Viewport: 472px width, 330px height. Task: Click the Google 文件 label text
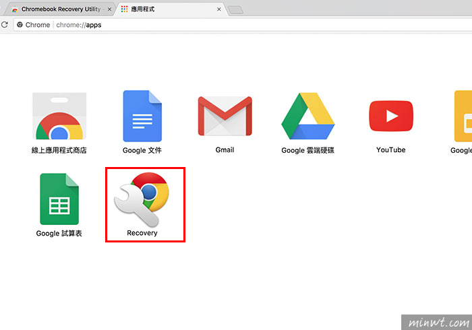pyautogui.click(x=142, y=150)
